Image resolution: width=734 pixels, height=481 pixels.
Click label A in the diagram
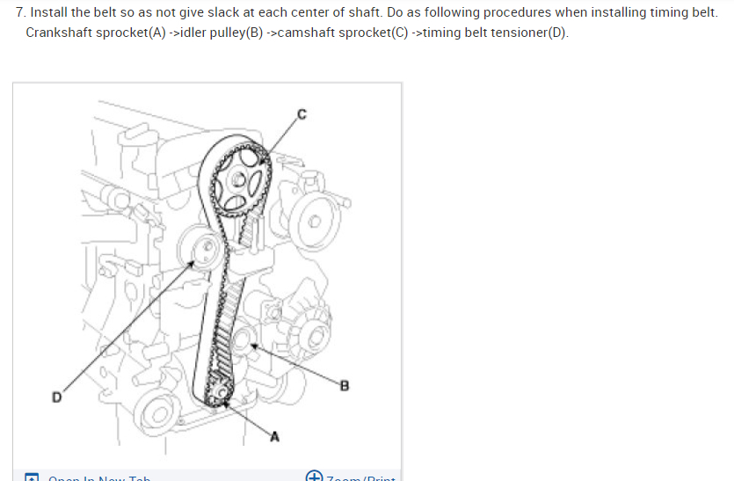[275, 436]
